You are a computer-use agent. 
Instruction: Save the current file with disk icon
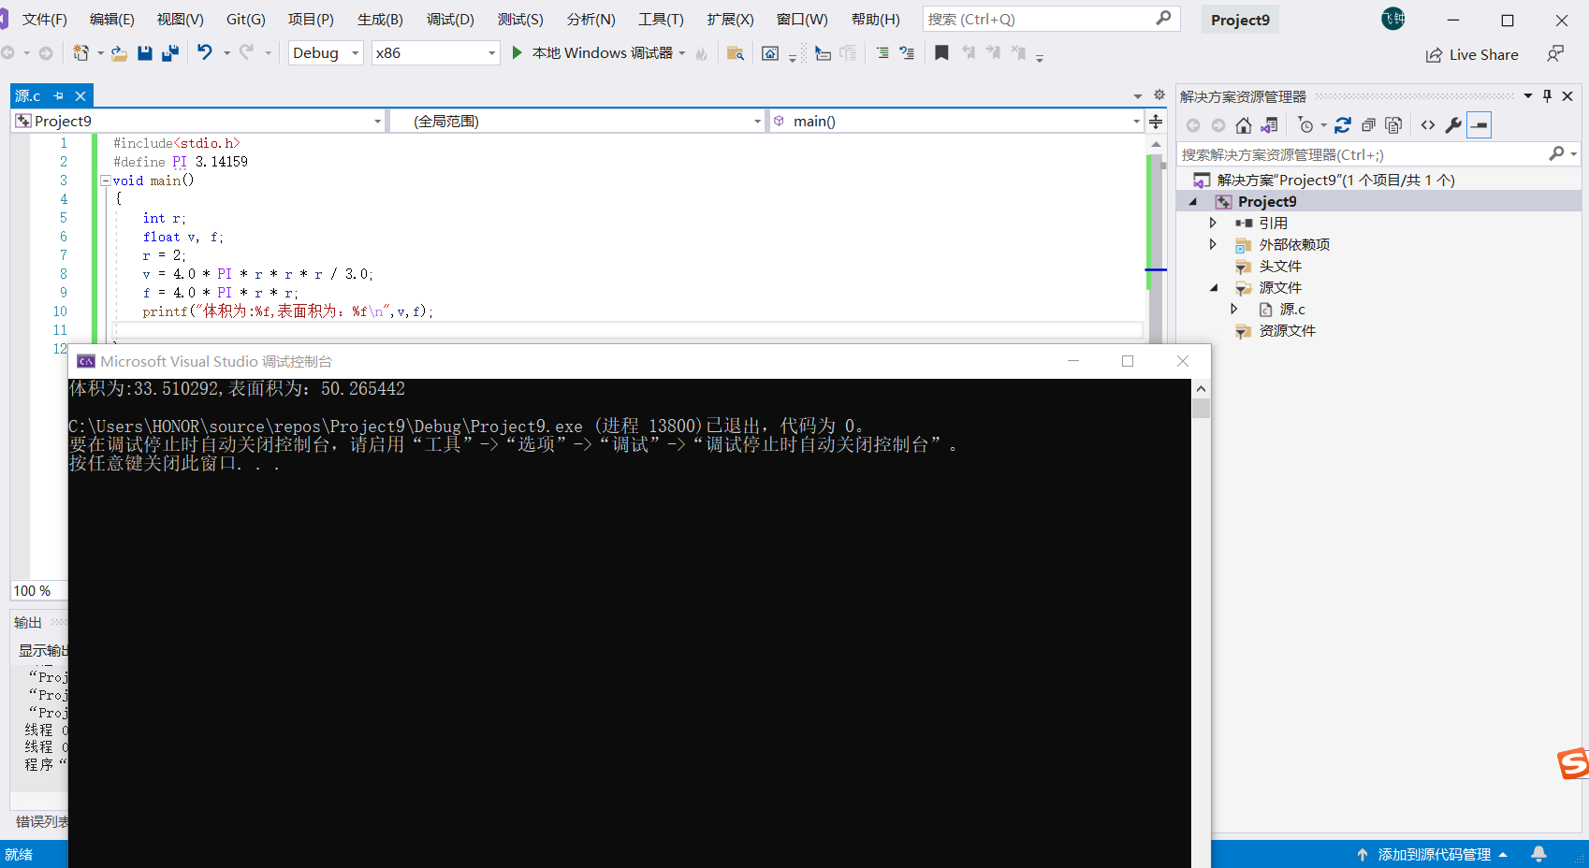(x=145, y=53)
